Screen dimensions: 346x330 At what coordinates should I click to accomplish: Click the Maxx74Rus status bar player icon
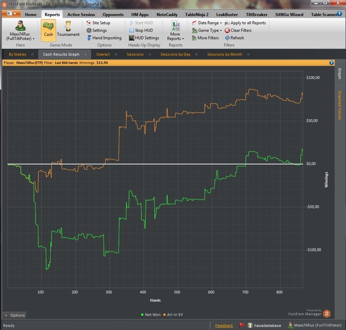click(291, 325)
